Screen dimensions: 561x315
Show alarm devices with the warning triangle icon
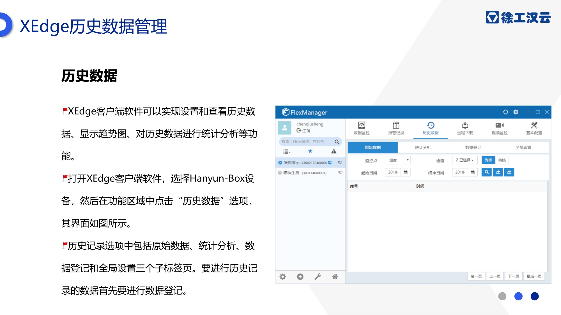point(334,151)
